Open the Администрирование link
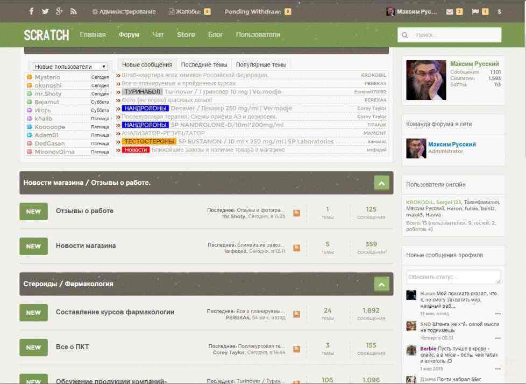Image resolution: width=526 pixels, height=384 pixels. click(x=124, y=11)
